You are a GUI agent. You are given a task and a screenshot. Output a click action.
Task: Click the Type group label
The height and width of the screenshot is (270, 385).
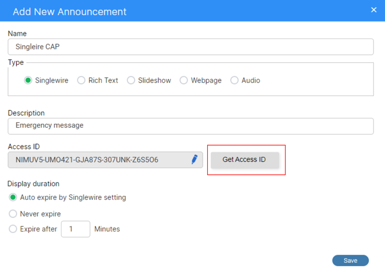[x=16, y=62]
